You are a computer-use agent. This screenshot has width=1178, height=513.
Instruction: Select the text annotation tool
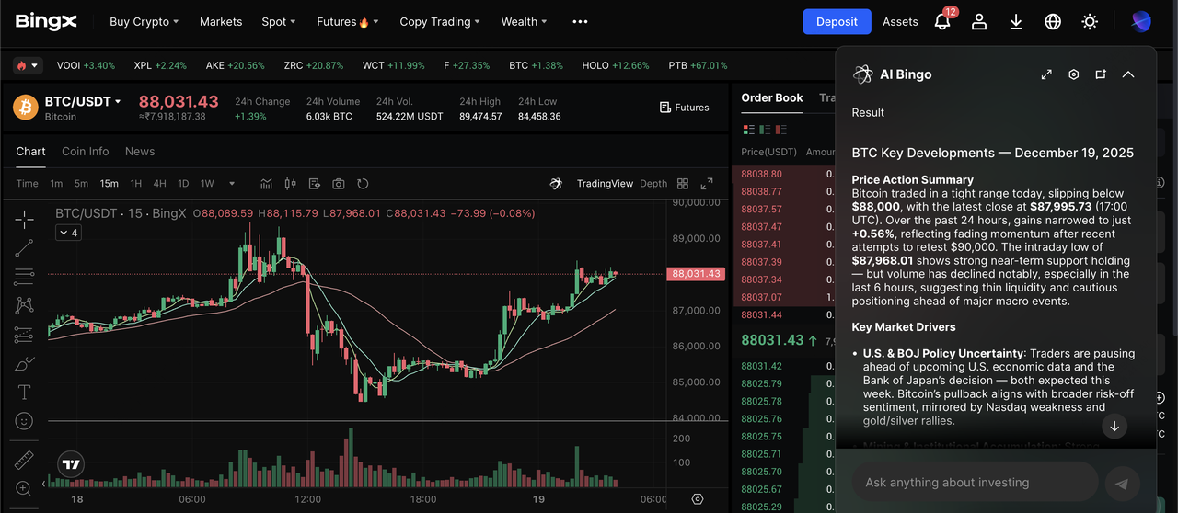pyautogui.click(x=25, y=393)
